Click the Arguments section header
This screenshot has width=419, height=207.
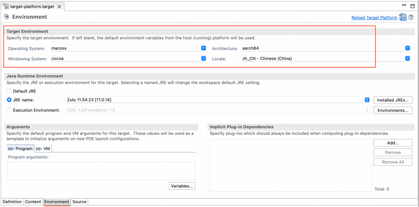18,127
